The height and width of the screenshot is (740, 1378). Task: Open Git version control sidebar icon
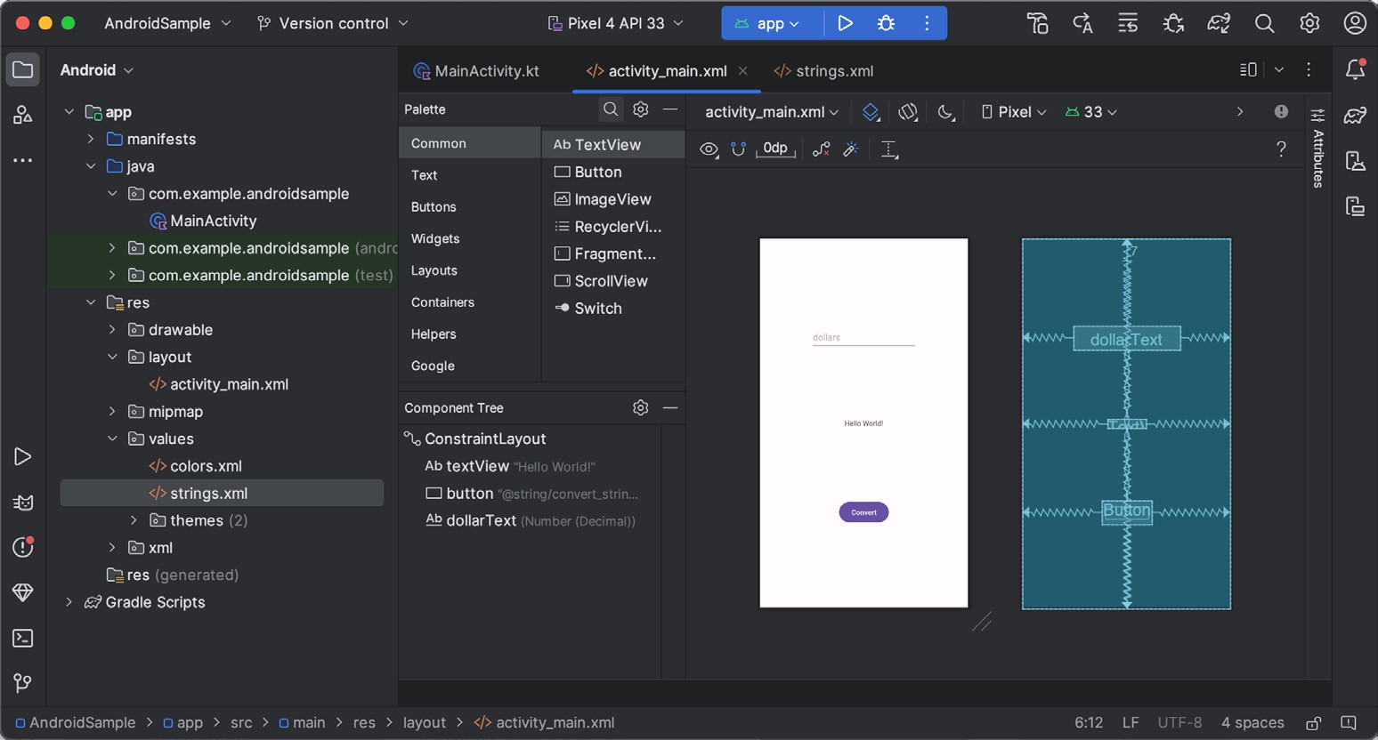tap(22, 683)
